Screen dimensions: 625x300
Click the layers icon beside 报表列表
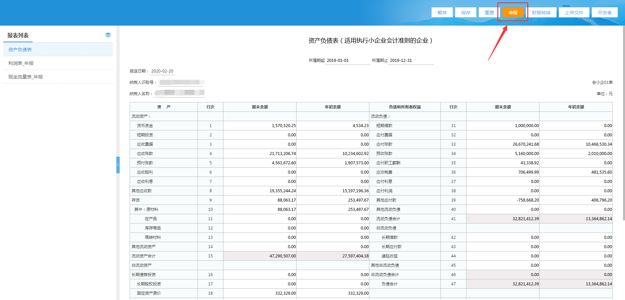point(108,35)
